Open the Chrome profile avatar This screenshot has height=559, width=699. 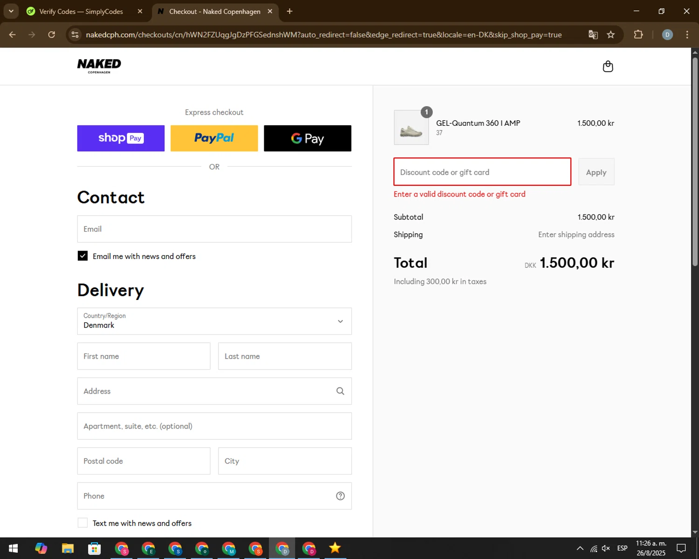667,34
